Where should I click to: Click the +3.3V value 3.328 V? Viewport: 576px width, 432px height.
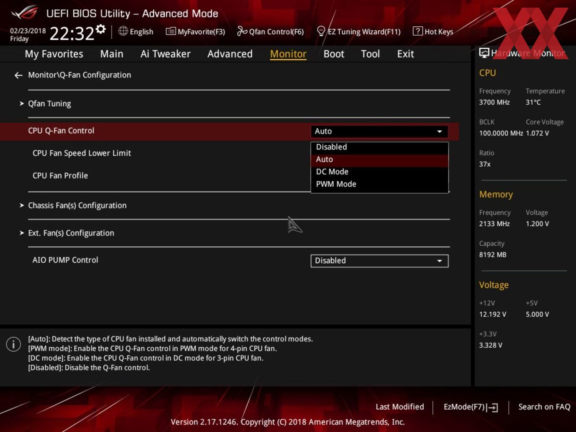490,345
